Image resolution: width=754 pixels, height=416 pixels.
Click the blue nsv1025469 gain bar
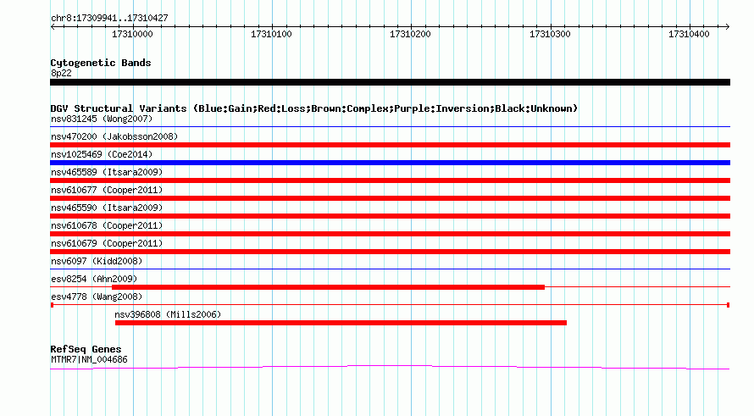point(390,163)
